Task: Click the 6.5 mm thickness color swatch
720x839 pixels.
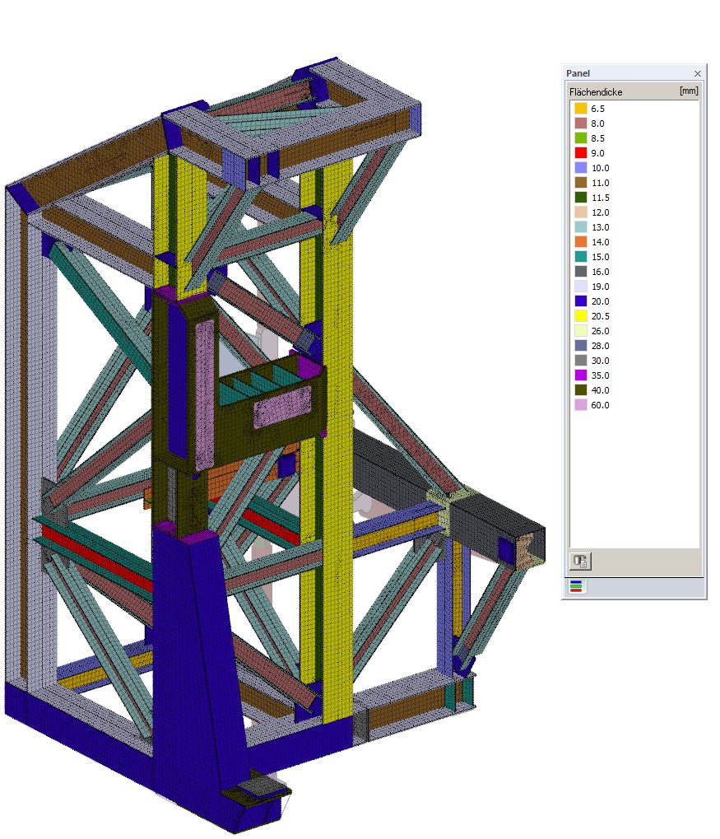Action: (x=581, y=109)
